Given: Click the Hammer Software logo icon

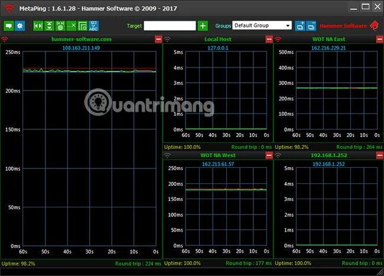Looking at the screenshot, I should [375, 25].
